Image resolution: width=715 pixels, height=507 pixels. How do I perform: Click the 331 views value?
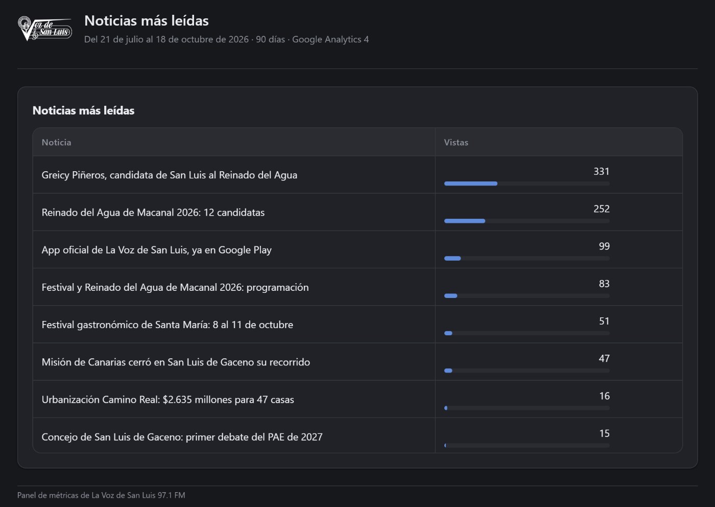[x=602, y=171]
